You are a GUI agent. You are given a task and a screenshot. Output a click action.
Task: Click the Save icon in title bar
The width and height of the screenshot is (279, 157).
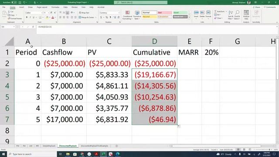[x=20, y=3]
